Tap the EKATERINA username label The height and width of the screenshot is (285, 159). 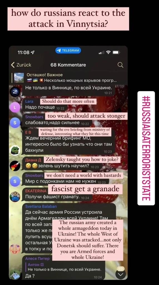pyautogui.click(x=36, y=191)
